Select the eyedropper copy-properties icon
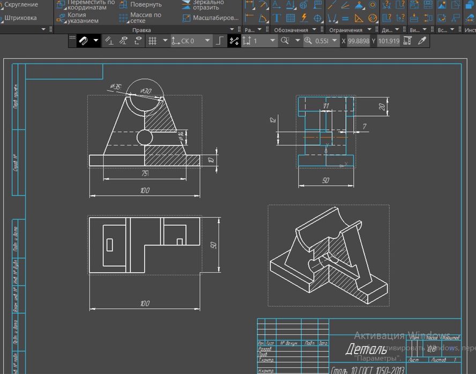 (x=422, y=41)
